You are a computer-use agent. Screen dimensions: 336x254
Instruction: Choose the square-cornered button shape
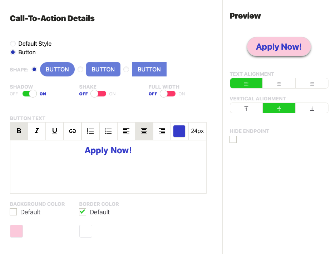click(x=126, y=69)
